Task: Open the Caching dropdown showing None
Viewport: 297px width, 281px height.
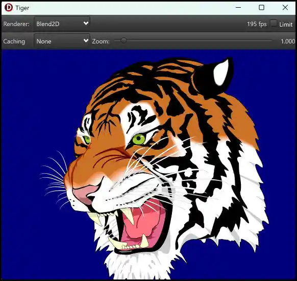Action: [x=62, y=41]
